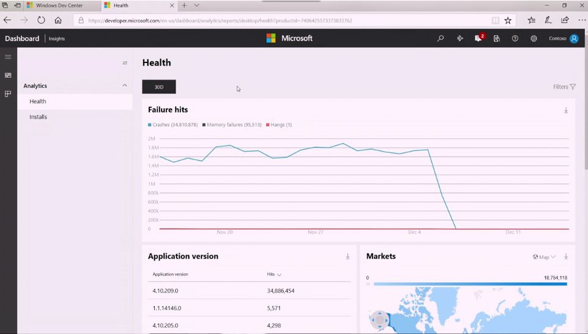
Task: Open the browser More menu ellipsis
Action: 582,21
